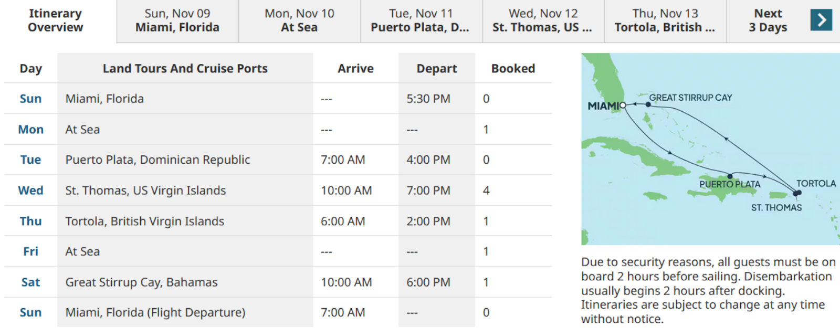This screenshot has width=840, height=328.
Task: Click the Puerto Plata map marker
Action: (730, 176)
